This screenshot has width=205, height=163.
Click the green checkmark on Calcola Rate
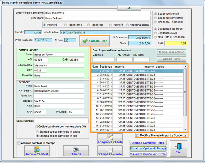click(x=85, y=41)
